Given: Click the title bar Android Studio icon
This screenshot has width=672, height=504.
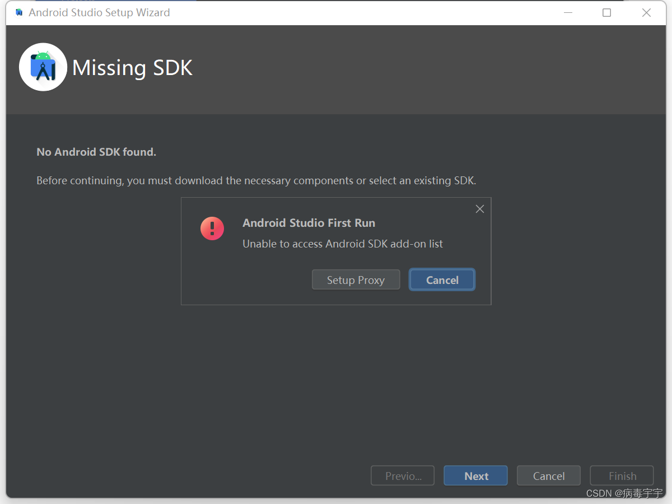Looking at the screenshot, I should [19, 12].
